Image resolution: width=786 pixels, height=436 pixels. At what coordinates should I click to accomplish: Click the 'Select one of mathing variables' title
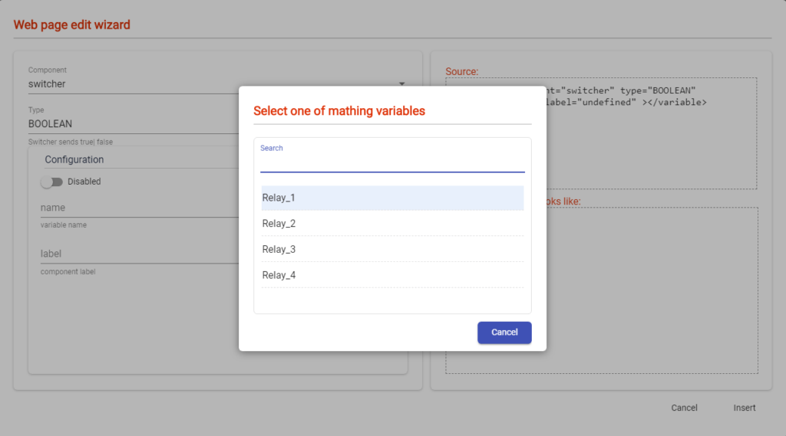(x=339, y=111)
